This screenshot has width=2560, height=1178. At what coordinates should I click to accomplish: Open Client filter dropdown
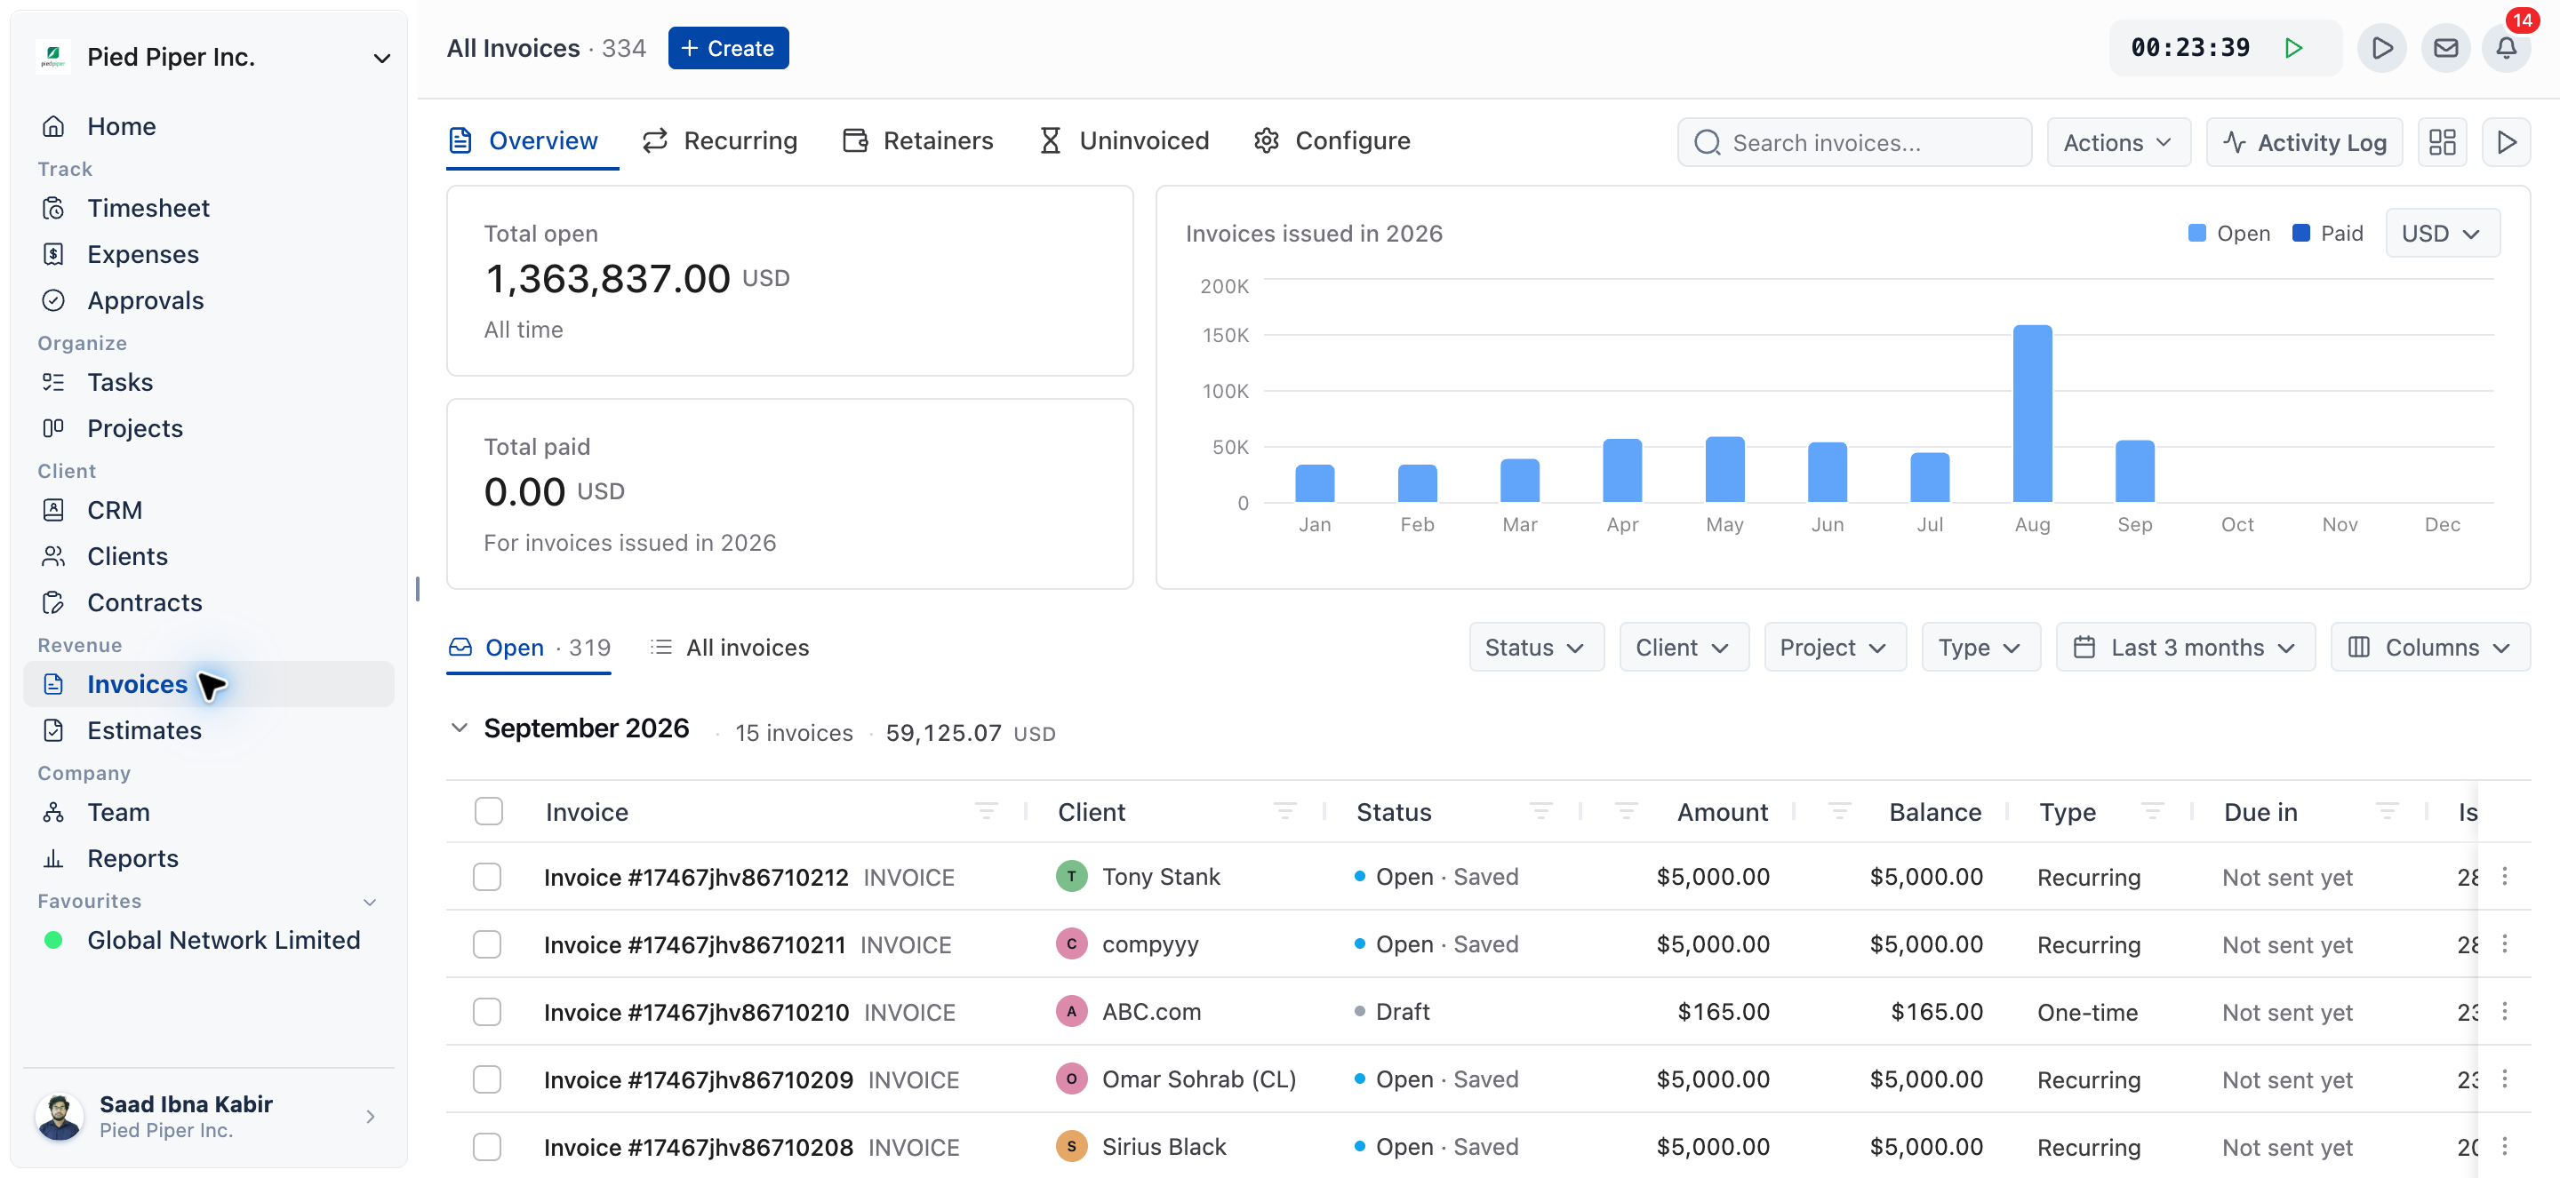tap(1684, 648)
